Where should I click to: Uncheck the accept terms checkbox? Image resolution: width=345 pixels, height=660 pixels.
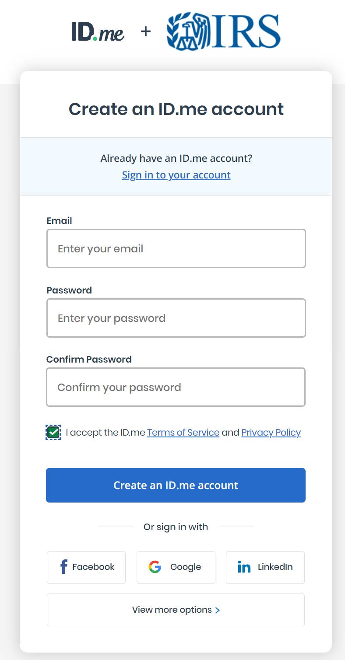[x=53, y=433]
